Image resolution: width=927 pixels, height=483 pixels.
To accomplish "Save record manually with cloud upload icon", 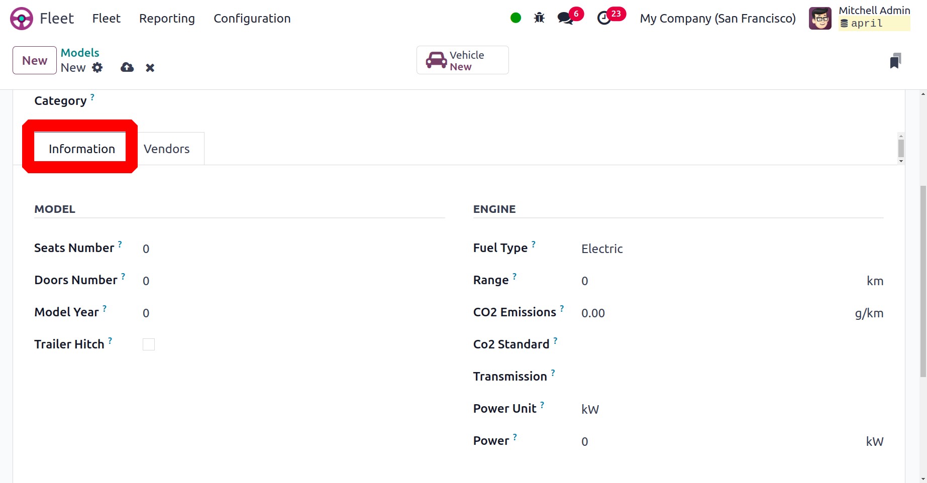I will tap(127, 68).
